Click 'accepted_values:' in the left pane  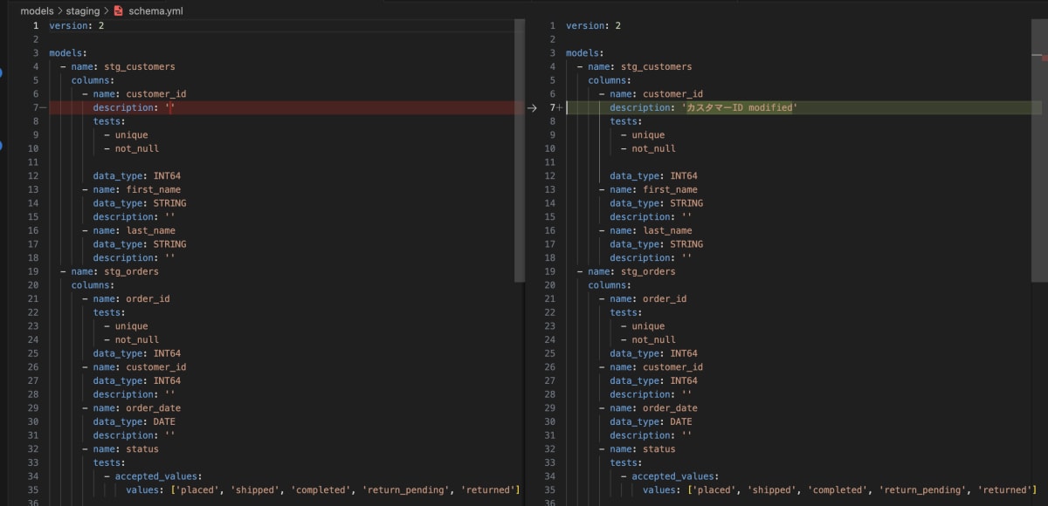point(159,476)
